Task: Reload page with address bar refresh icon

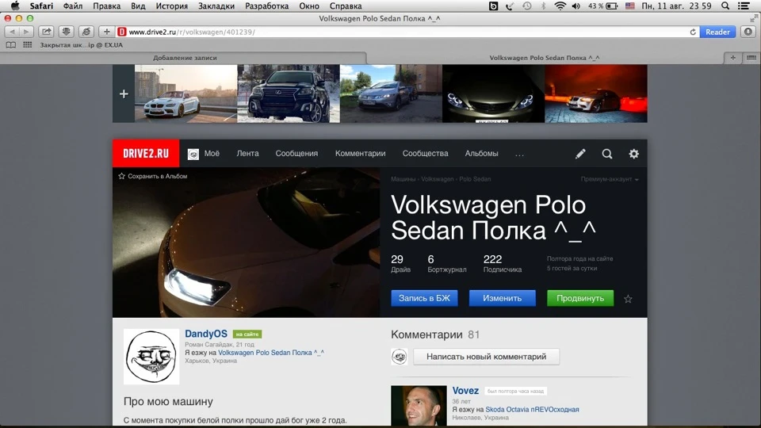Action: coord(693,32)
